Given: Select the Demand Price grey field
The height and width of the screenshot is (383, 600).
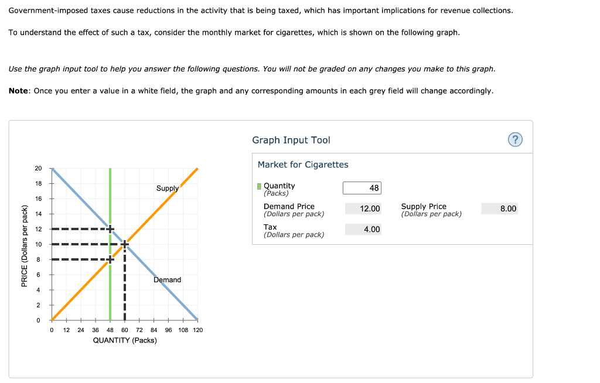Looking at the screenshot, I should click(x=363, y=208).
